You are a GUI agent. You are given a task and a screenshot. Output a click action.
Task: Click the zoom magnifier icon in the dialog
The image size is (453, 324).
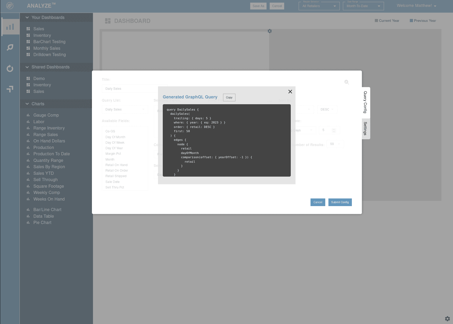coord(347,82)
